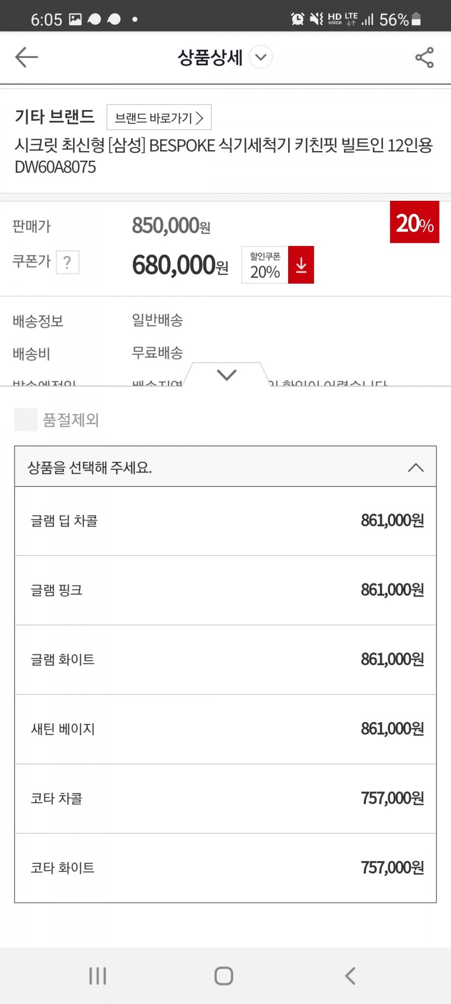The height and width of the screenshot is (1004, 451).
Task: Download the 20% 할인쿠폰 coupon
Action: tap(301, 265)
